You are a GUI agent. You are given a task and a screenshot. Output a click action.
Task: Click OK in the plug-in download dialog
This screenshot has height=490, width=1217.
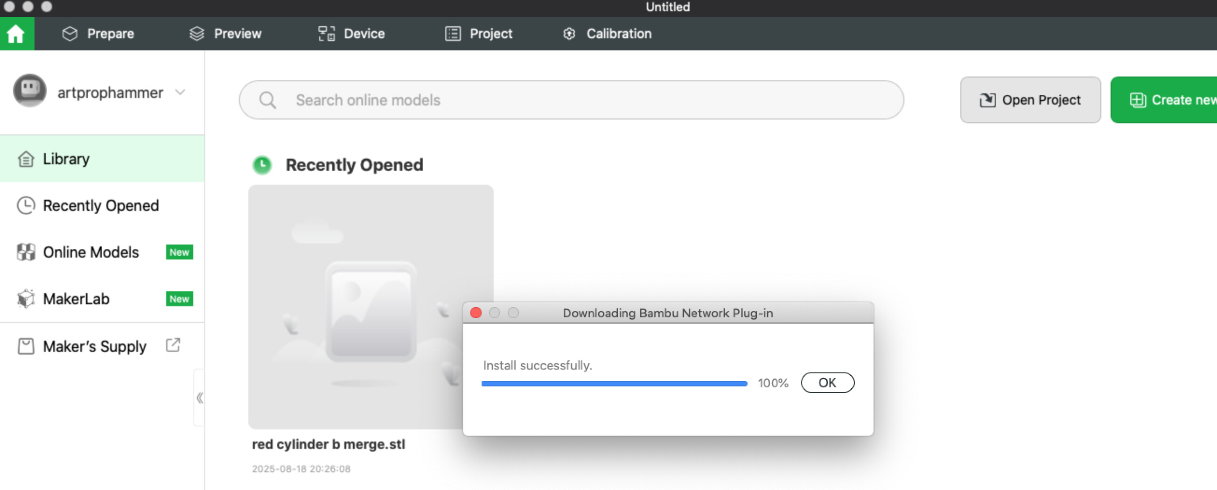click(x=827, y=383)
